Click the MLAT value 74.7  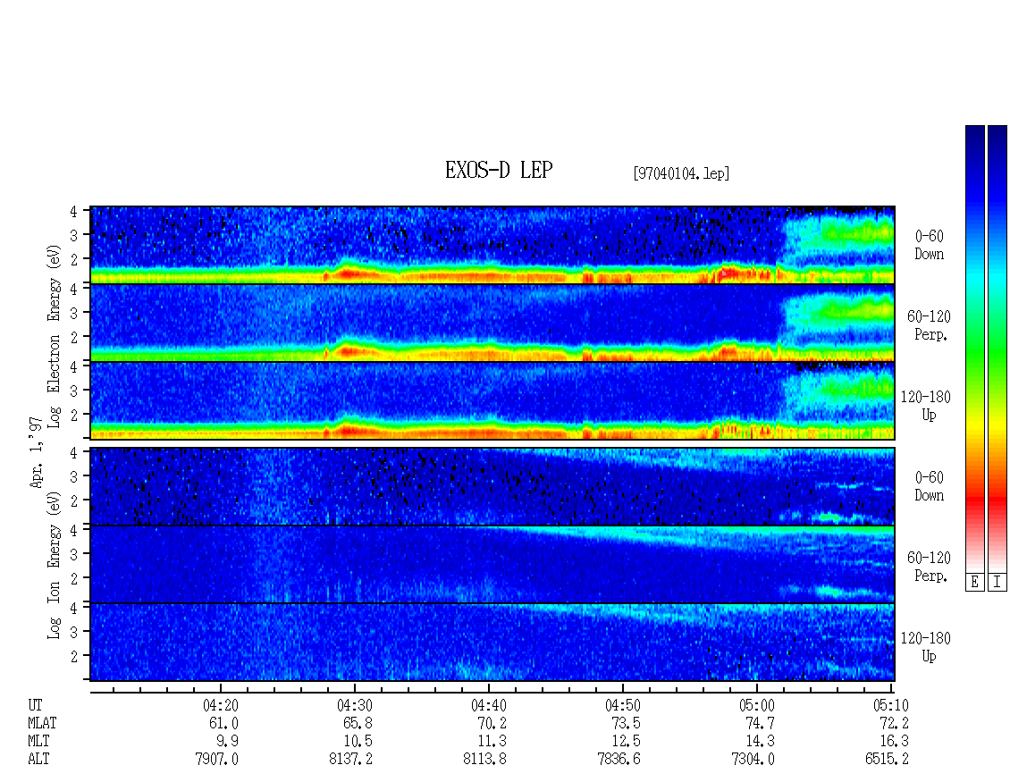(x=760, y=723)
